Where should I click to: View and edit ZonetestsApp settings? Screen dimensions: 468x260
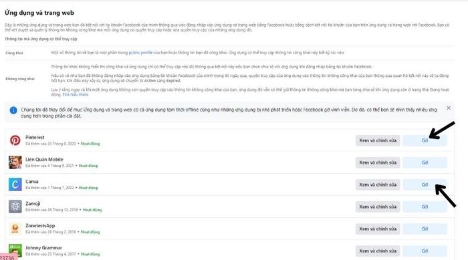378,229
